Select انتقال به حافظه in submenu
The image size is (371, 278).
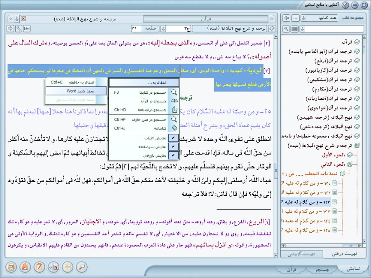pyautogui.click(x=76, y=82)
